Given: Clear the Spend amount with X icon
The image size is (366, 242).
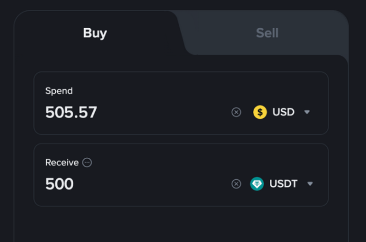Looking at the screenshot, I should pos(236,112).
